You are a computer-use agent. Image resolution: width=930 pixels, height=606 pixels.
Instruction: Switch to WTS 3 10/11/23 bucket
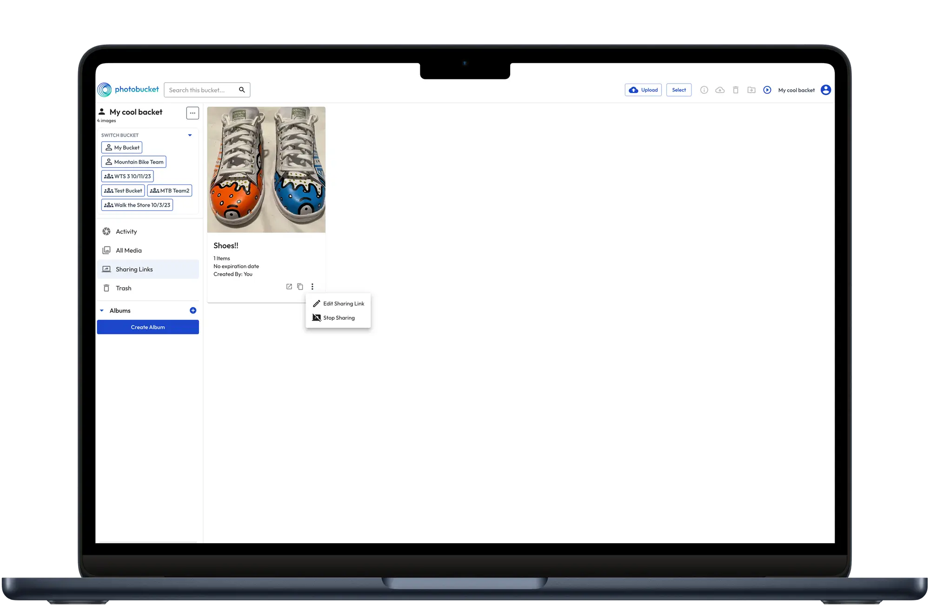click(127, 176)
